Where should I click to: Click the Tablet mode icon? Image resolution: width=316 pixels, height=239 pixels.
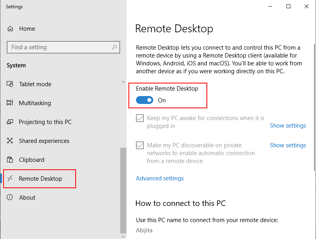(x=10, y=84)
